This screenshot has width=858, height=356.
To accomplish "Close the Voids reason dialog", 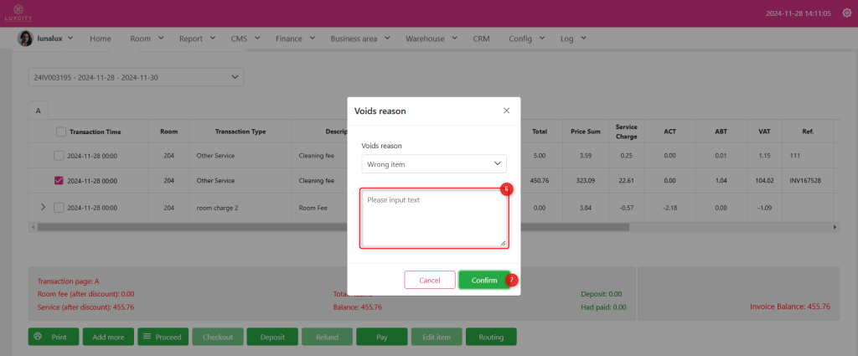I will pyautogui.click(x=506, y=111).
